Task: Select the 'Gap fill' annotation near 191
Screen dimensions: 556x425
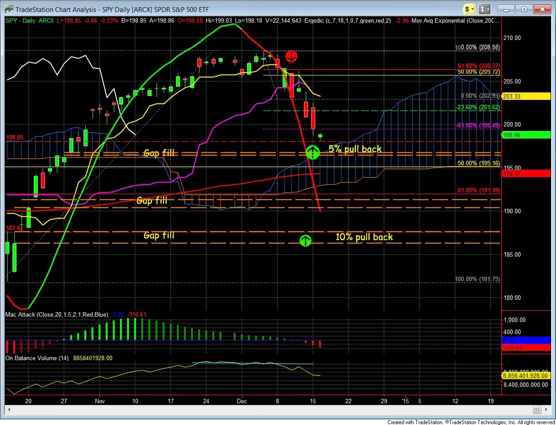Action: point(152,201)
